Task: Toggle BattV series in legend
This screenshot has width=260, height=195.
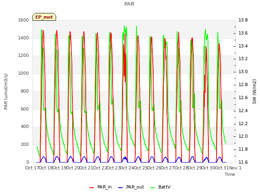Action: [x=160, y=187]
